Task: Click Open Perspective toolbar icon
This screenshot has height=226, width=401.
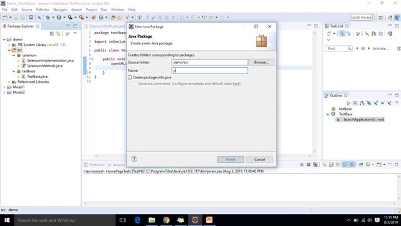Action: [381, 18]
